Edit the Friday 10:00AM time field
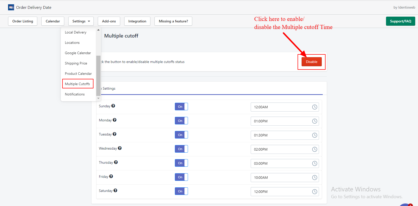The height and width of the screenshot is (206, 418). pyautogui.click(x=285, y=178)
